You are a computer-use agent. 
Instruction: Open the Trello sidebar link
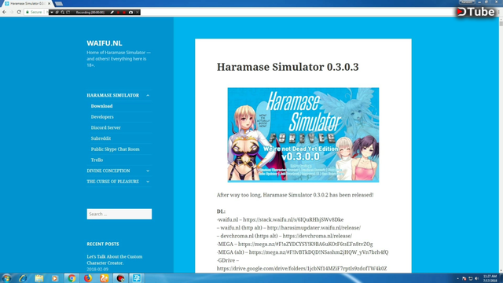(97, 160)
